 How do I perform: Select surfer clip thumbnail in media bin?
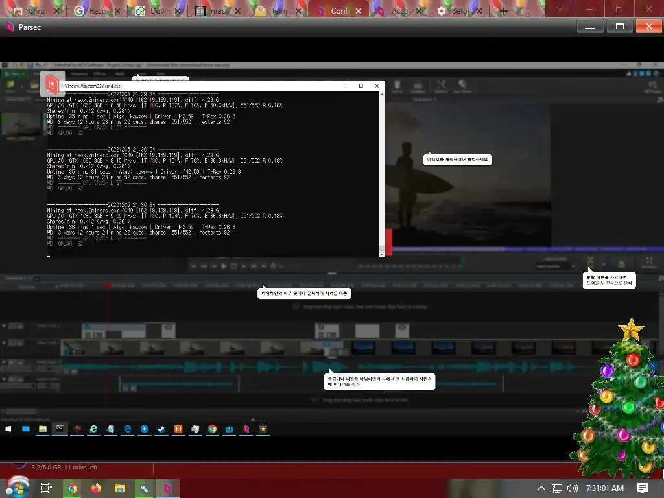21,124
